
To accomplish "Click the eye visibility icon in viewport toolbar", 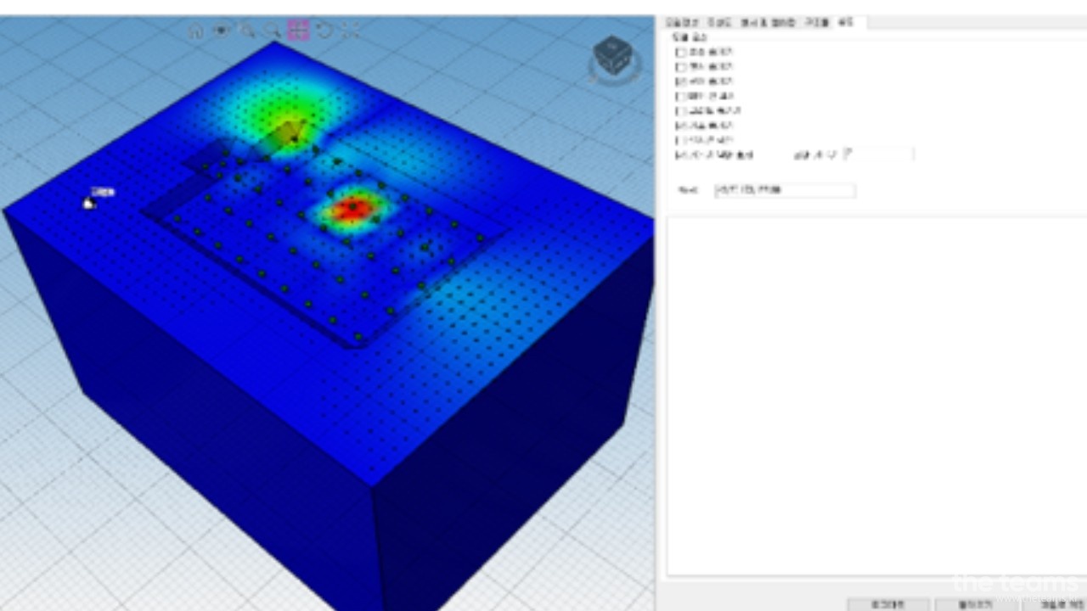I will pos(222,31).
